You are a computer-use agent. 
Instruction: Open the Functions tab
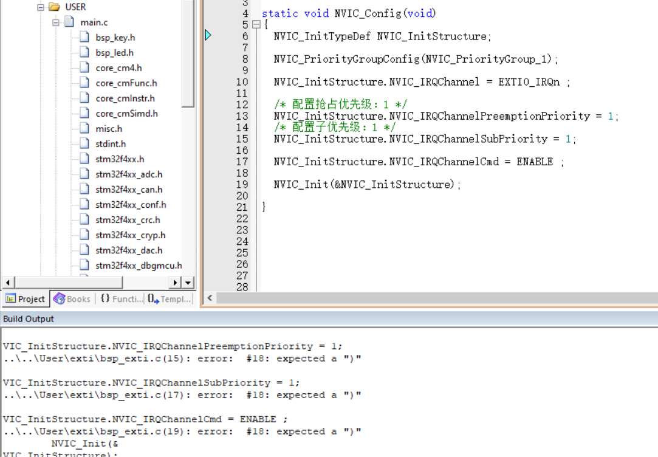[122, 299]
